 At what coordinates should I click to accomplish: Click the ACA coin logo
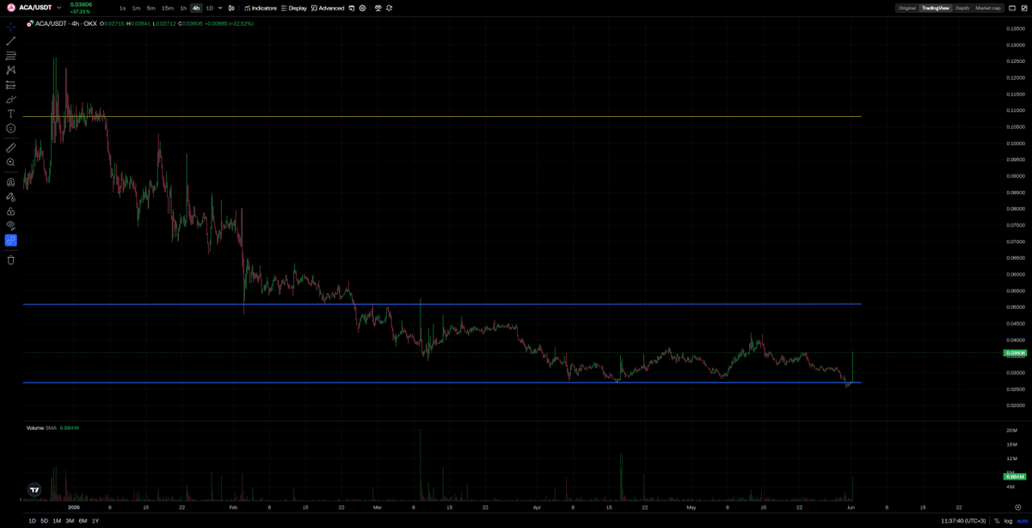tap(11, 8)
